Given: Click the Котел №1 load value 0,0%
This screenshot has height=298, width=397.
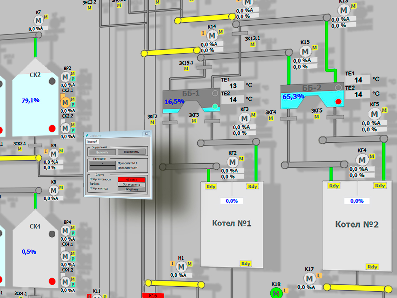Looking at the screenshot, I should coord(232,201).
